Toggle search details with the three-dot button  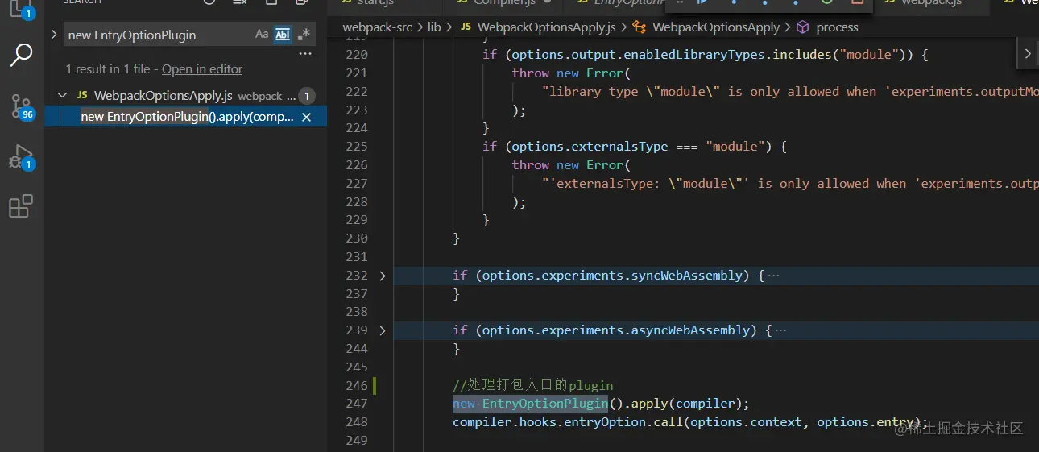click(305, 55)
